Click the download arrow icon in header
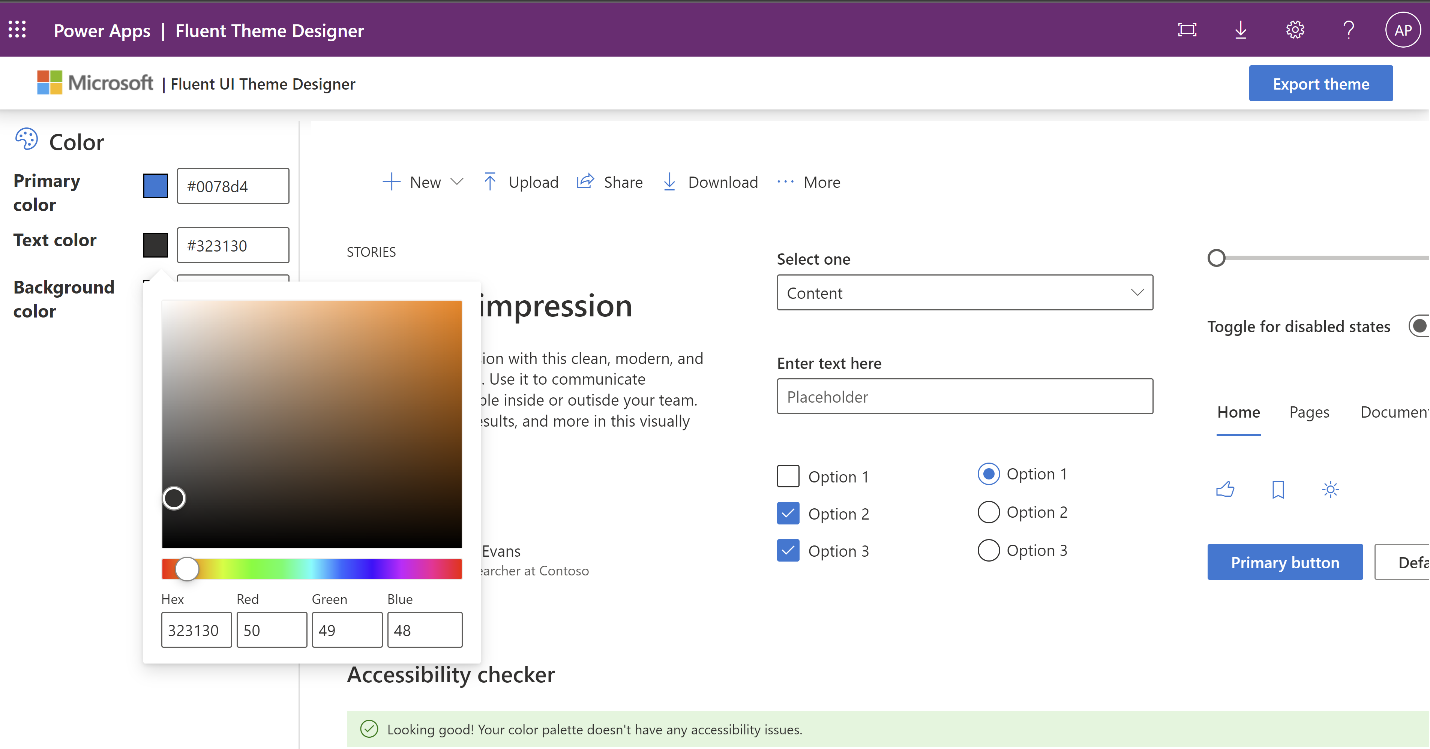The width and height of the screenshot is (1430, 749). [x=1240, y=29]
